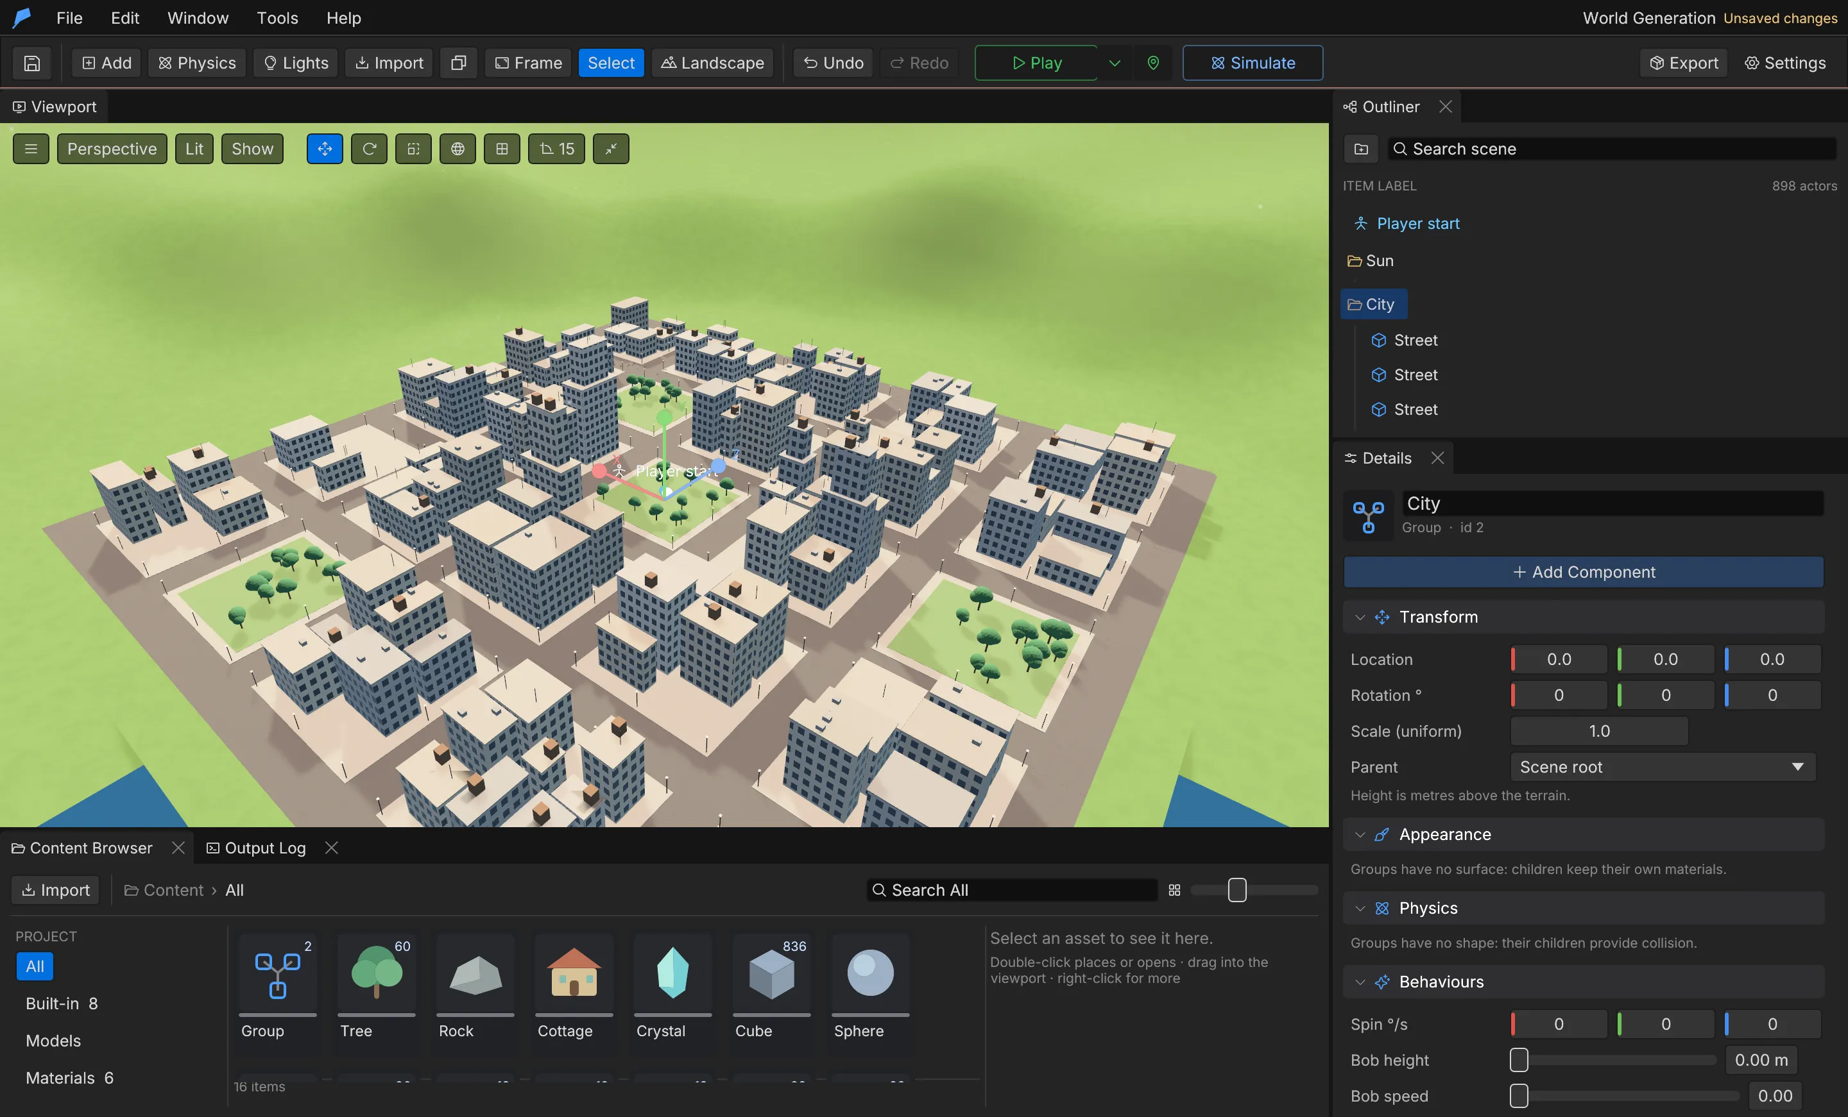Collapse the Physics section in Details

click(1360, 907)
